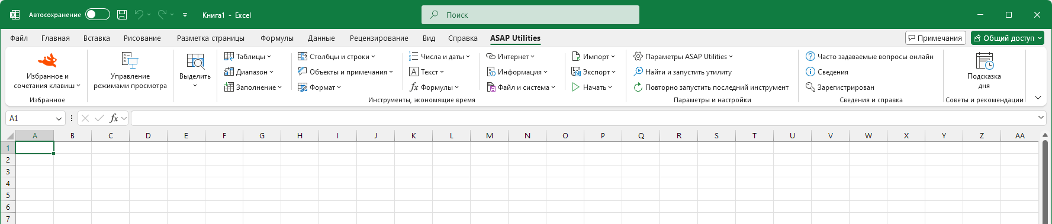Screen dimensions: 1052x224
Task: Open the Текст tools menu
Action: pyautogui.click(x=426, y=72)
